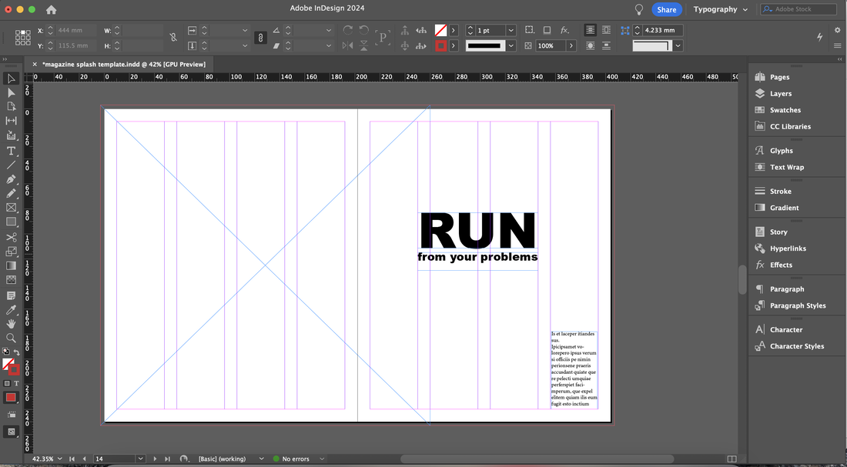Select the Line tool
The width and height of the screenshot is (847, 467).
point(11,165)
